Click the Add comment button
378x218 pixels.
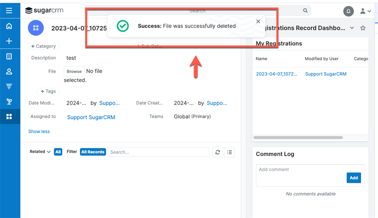354,178
